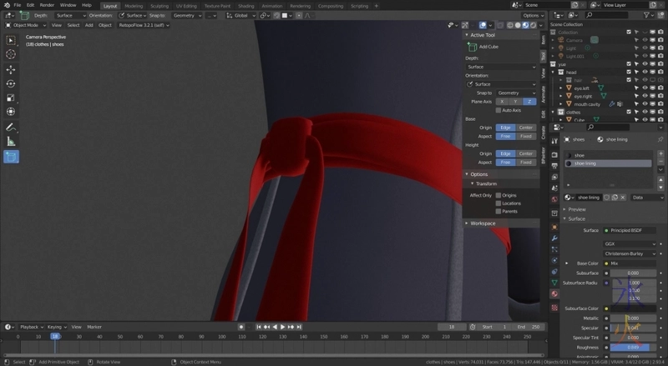Viewport: 668px width, 366px height.
Task: Choose the Annotate pencil tool
Action: [x=11, y=127]
